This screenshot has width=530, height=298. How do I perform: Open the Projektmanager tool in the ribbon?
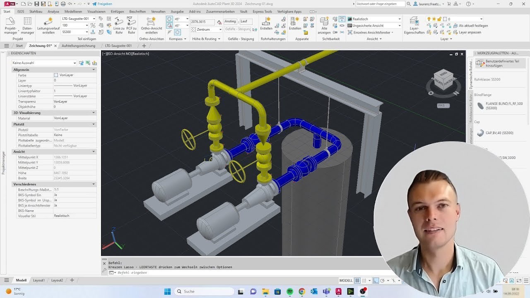[10, 25]
